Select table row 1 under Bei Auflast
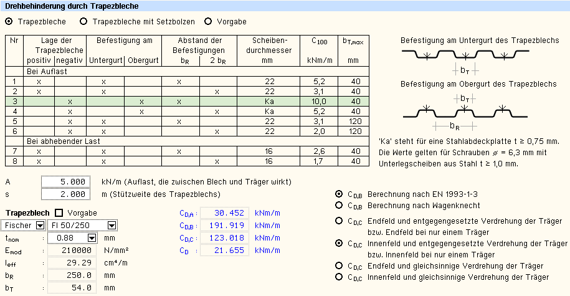The width and height of the screenshot is (570, 296). (x=187, y=81)
